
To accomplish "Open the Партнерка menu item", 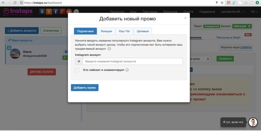I will tap(150, 12).
